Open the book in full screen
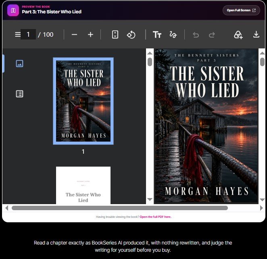 pos(241,10)
